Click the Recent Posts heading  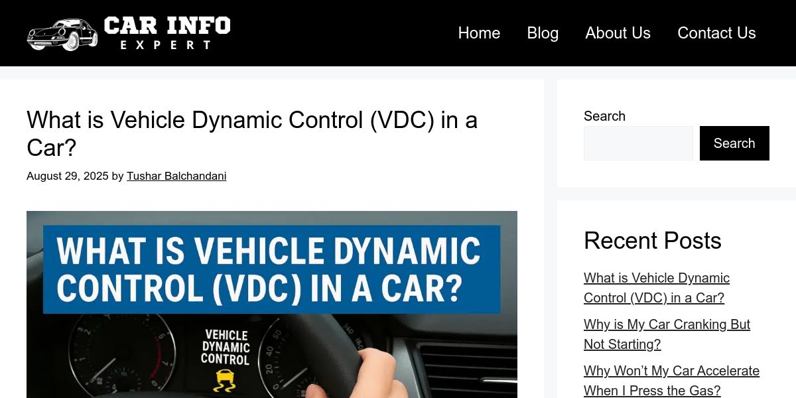point(653,241)
